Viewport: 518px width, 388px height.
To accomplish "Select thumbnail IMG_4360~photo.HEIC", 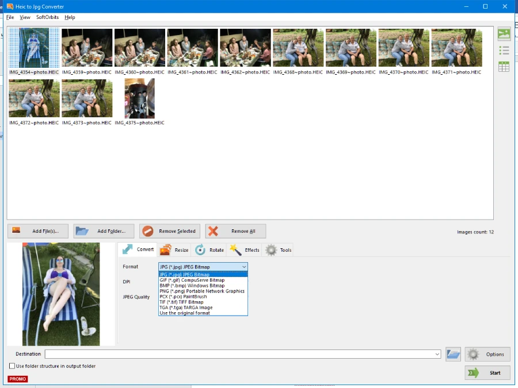I will point(139,52).
